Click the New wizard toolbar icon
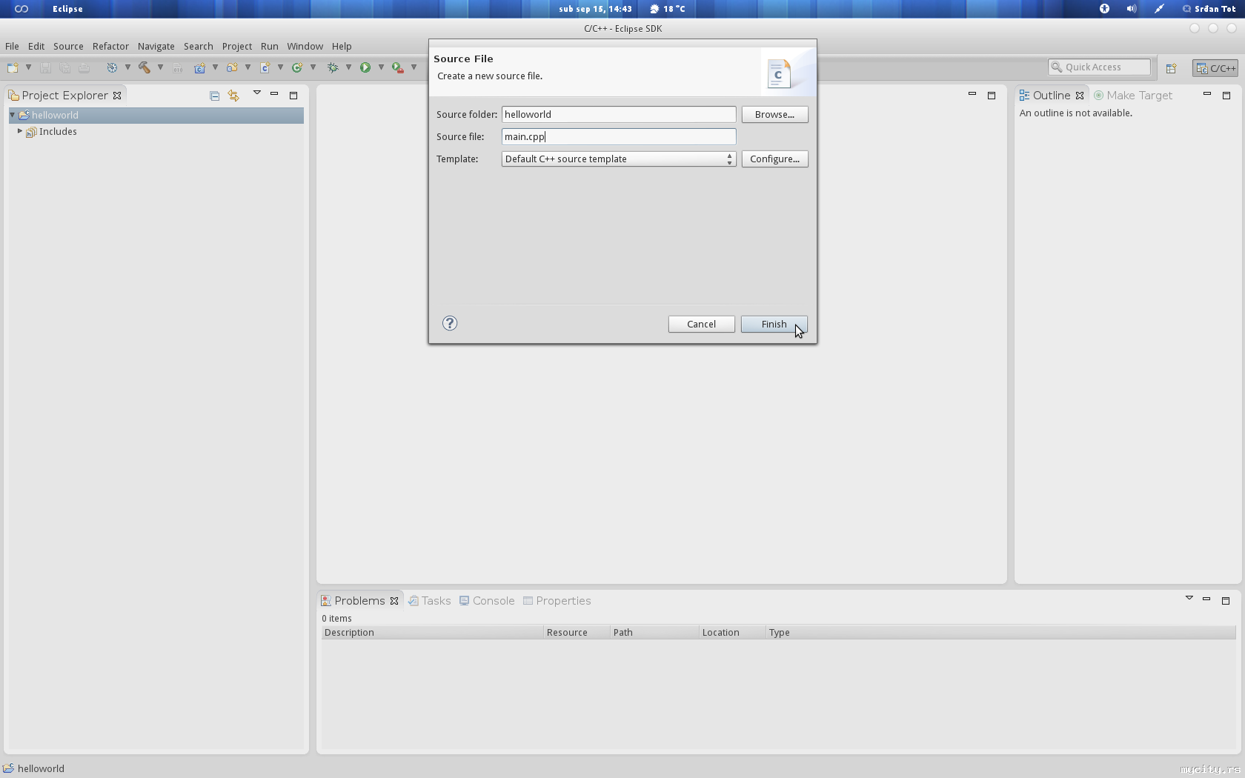Viewport: 1245px width, 778px height. tap(12, 67)
